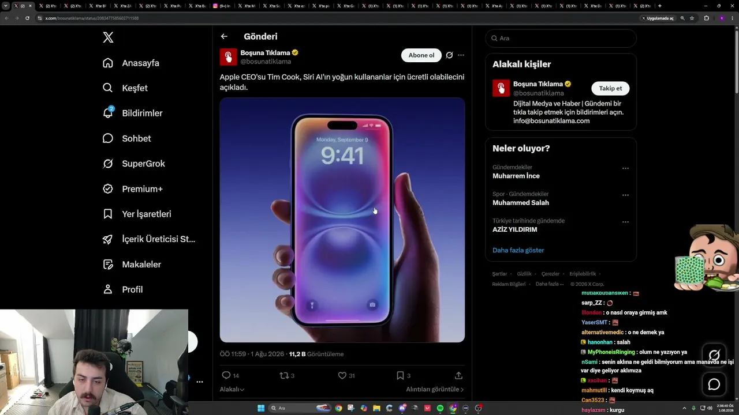Switch to the Instagram browser tab

(221, 6)
